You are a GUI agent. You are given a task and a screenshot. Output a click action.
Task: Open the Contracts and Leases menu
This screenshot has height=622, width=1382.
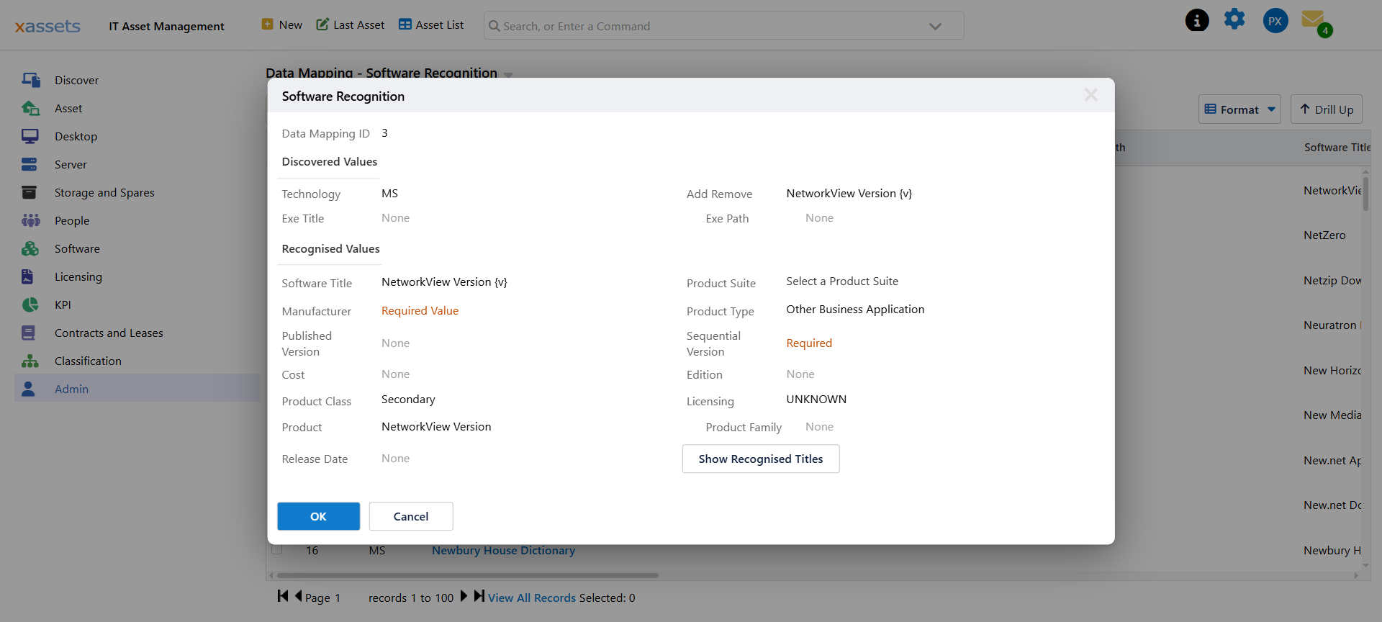[x=109, y=333]
